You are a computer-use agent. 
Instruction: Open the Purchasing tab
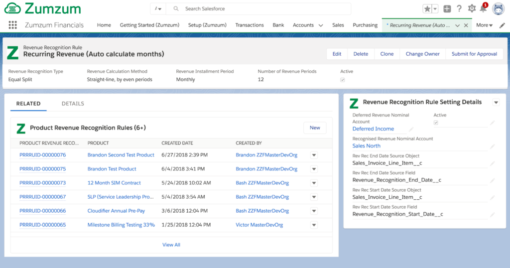click(365, 25)
